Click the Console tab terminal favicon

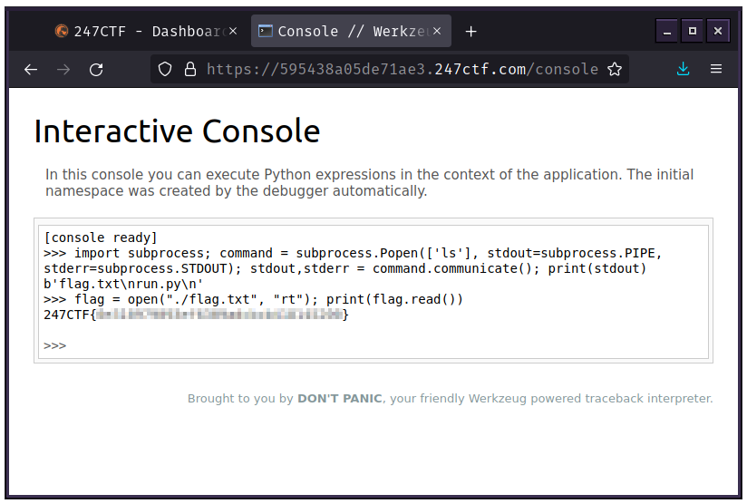(266, 31)
